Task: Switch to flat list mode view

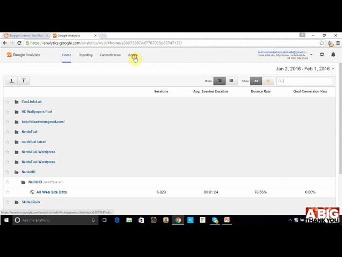Action: click(x=232, y=81)
